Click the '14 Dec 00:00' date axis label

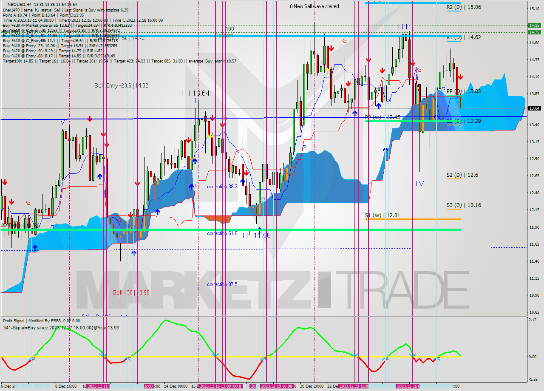coord(176,386)
